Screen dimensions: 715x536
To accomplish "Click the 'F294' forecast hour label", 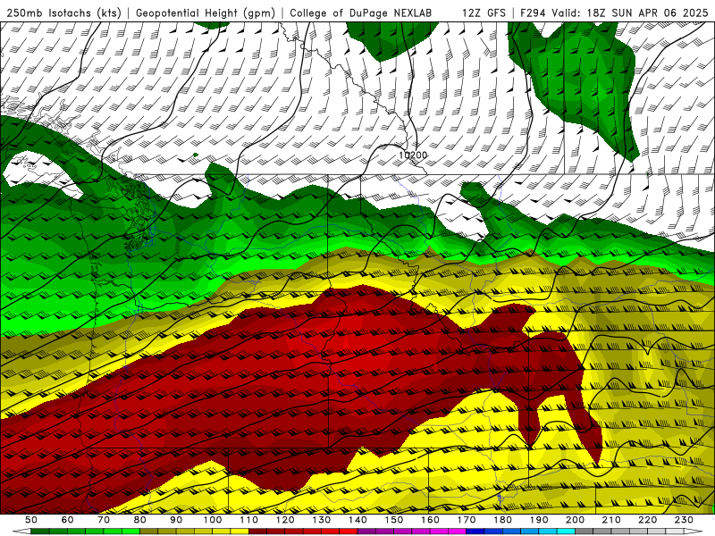I will point(533,13).
